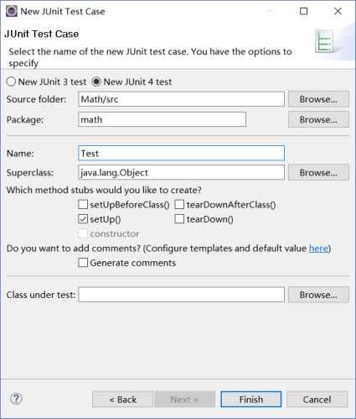Image resolution: width=356 pixels, height=419 pixels.
Task: Click into the Name text field
Action: 182,153
